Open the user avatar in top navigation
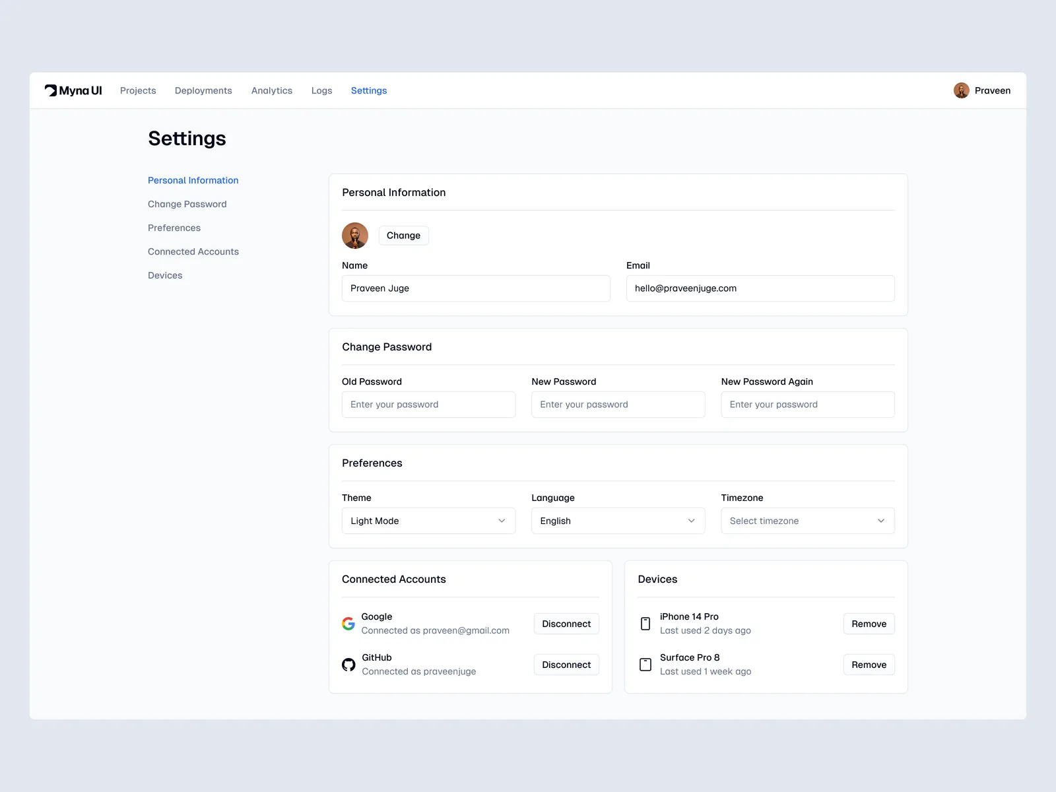 click(961, 90)
